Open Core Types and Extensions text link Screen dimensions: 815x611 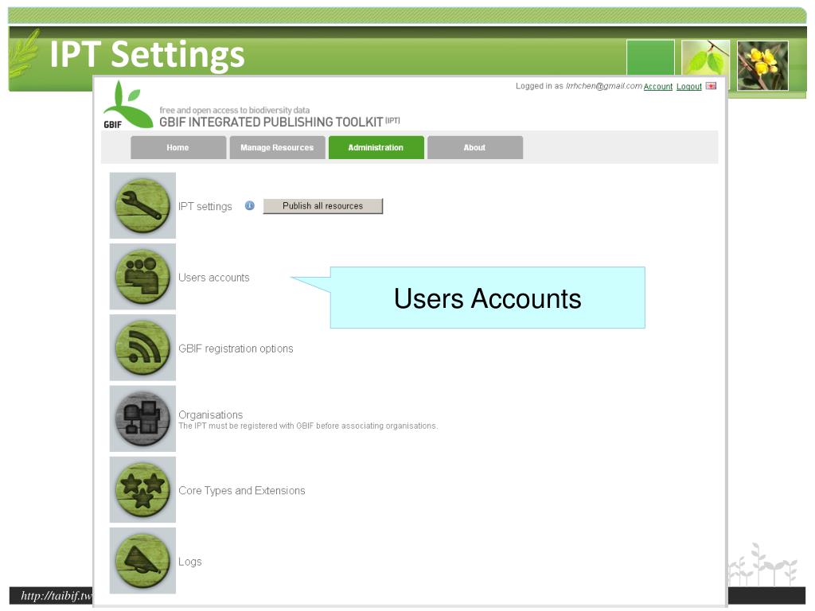point(242,490)
